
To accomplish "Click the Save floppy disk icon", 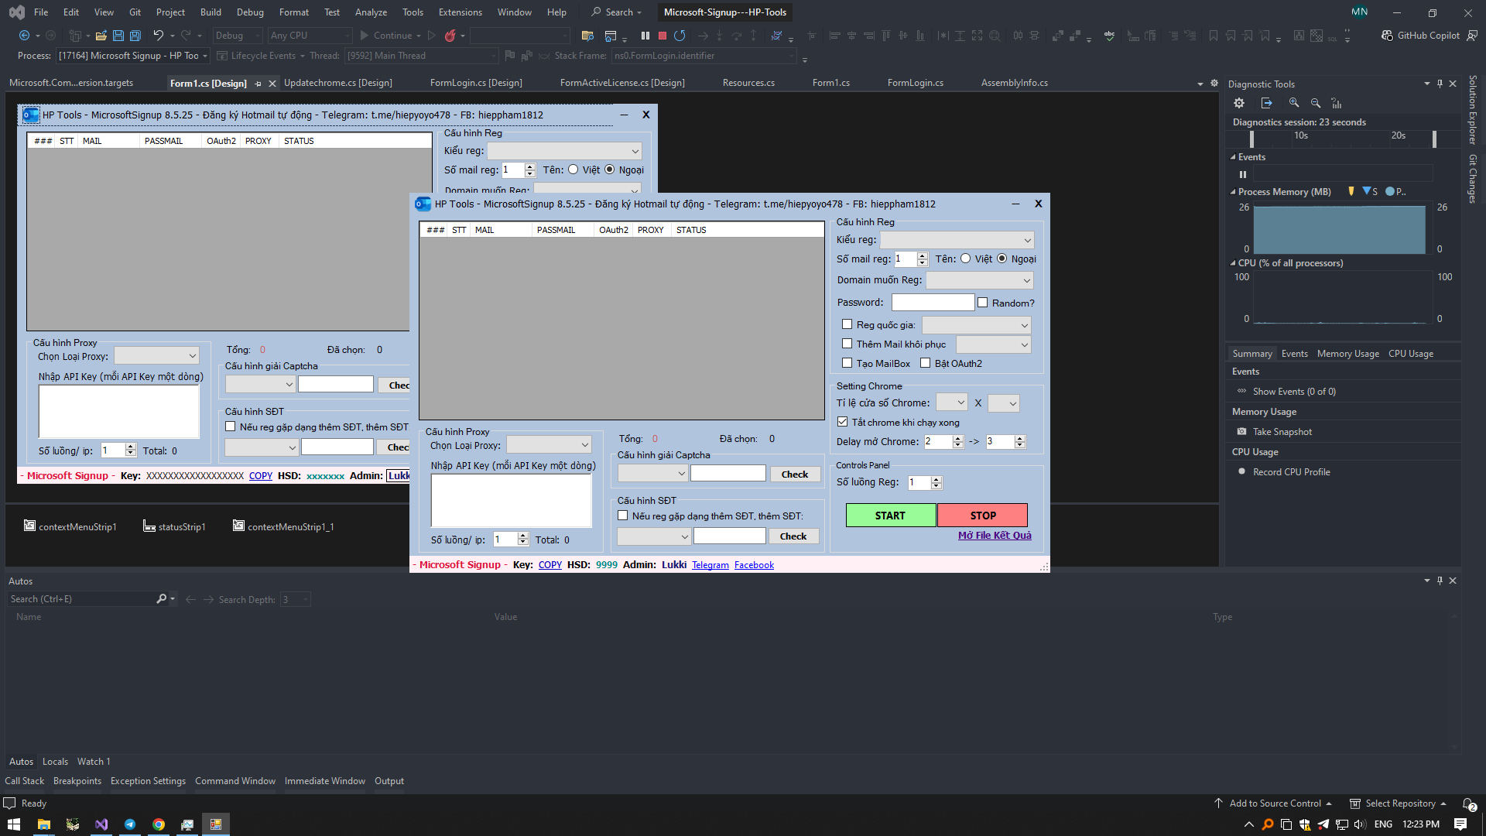I will pyautogui.click(x=118, y=36).
